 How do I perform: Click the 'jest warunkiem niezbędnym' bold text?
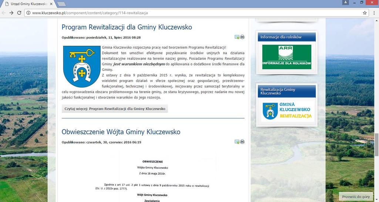(139, 64)
